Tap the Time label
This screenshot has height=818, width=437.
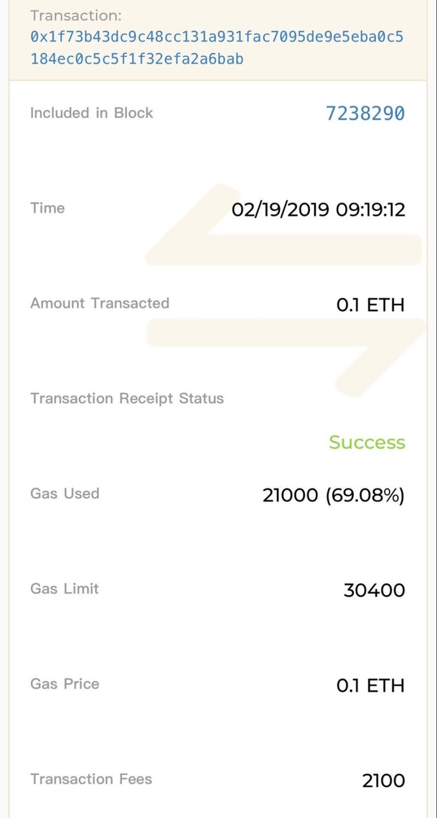[x=48, y=208]
